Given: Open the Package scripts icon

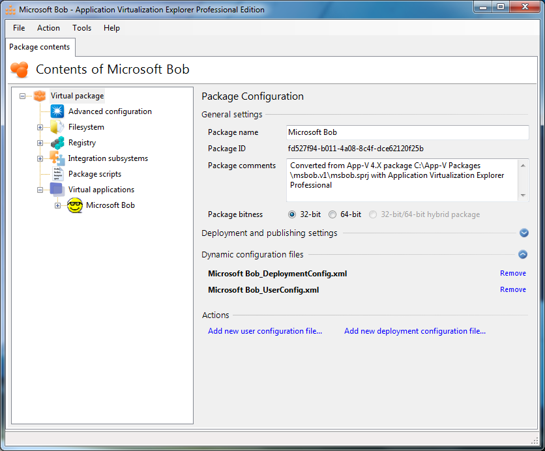Looking at the screenshot, I should tap(57, 174).
